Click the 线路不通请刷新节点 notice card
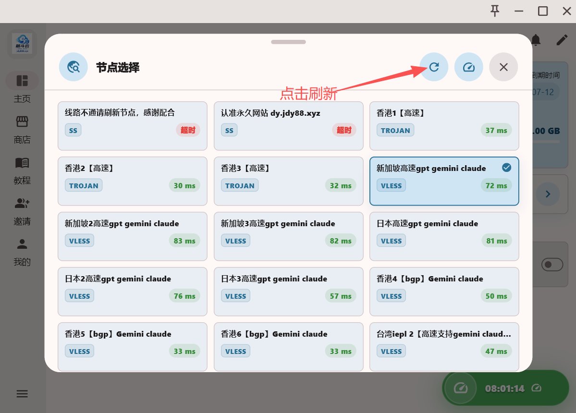This screenshot has height=413, width=576. (x=133, y=126)
